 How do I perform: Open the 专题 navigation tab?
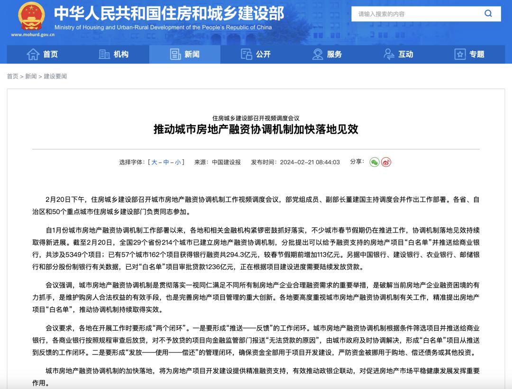[x=469, y=54]
